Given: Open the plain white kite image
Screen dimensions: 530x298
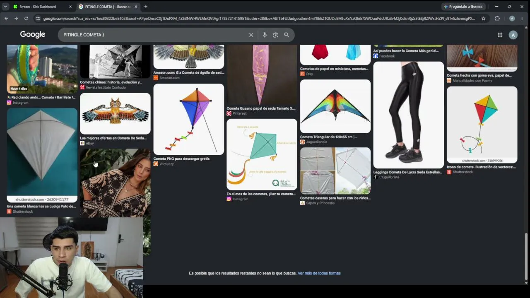Looking at the screenshot, I should (x=42, y=155).
